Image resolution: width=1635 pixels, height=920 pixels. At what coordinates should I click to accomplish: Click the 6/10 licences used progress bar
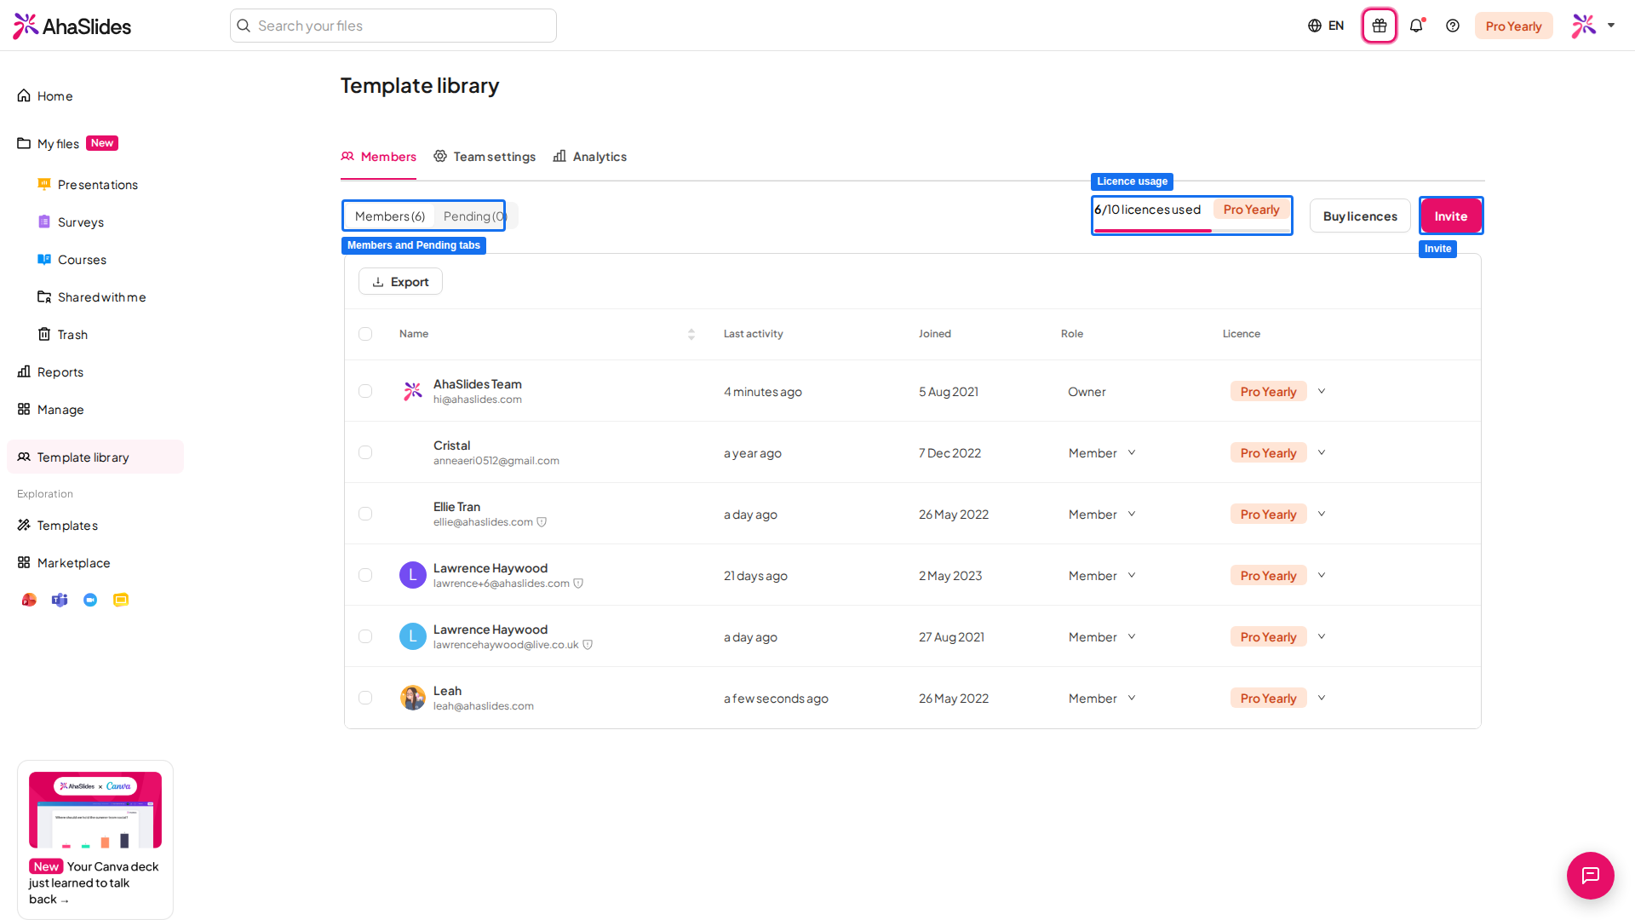(x=1191, y=231)
